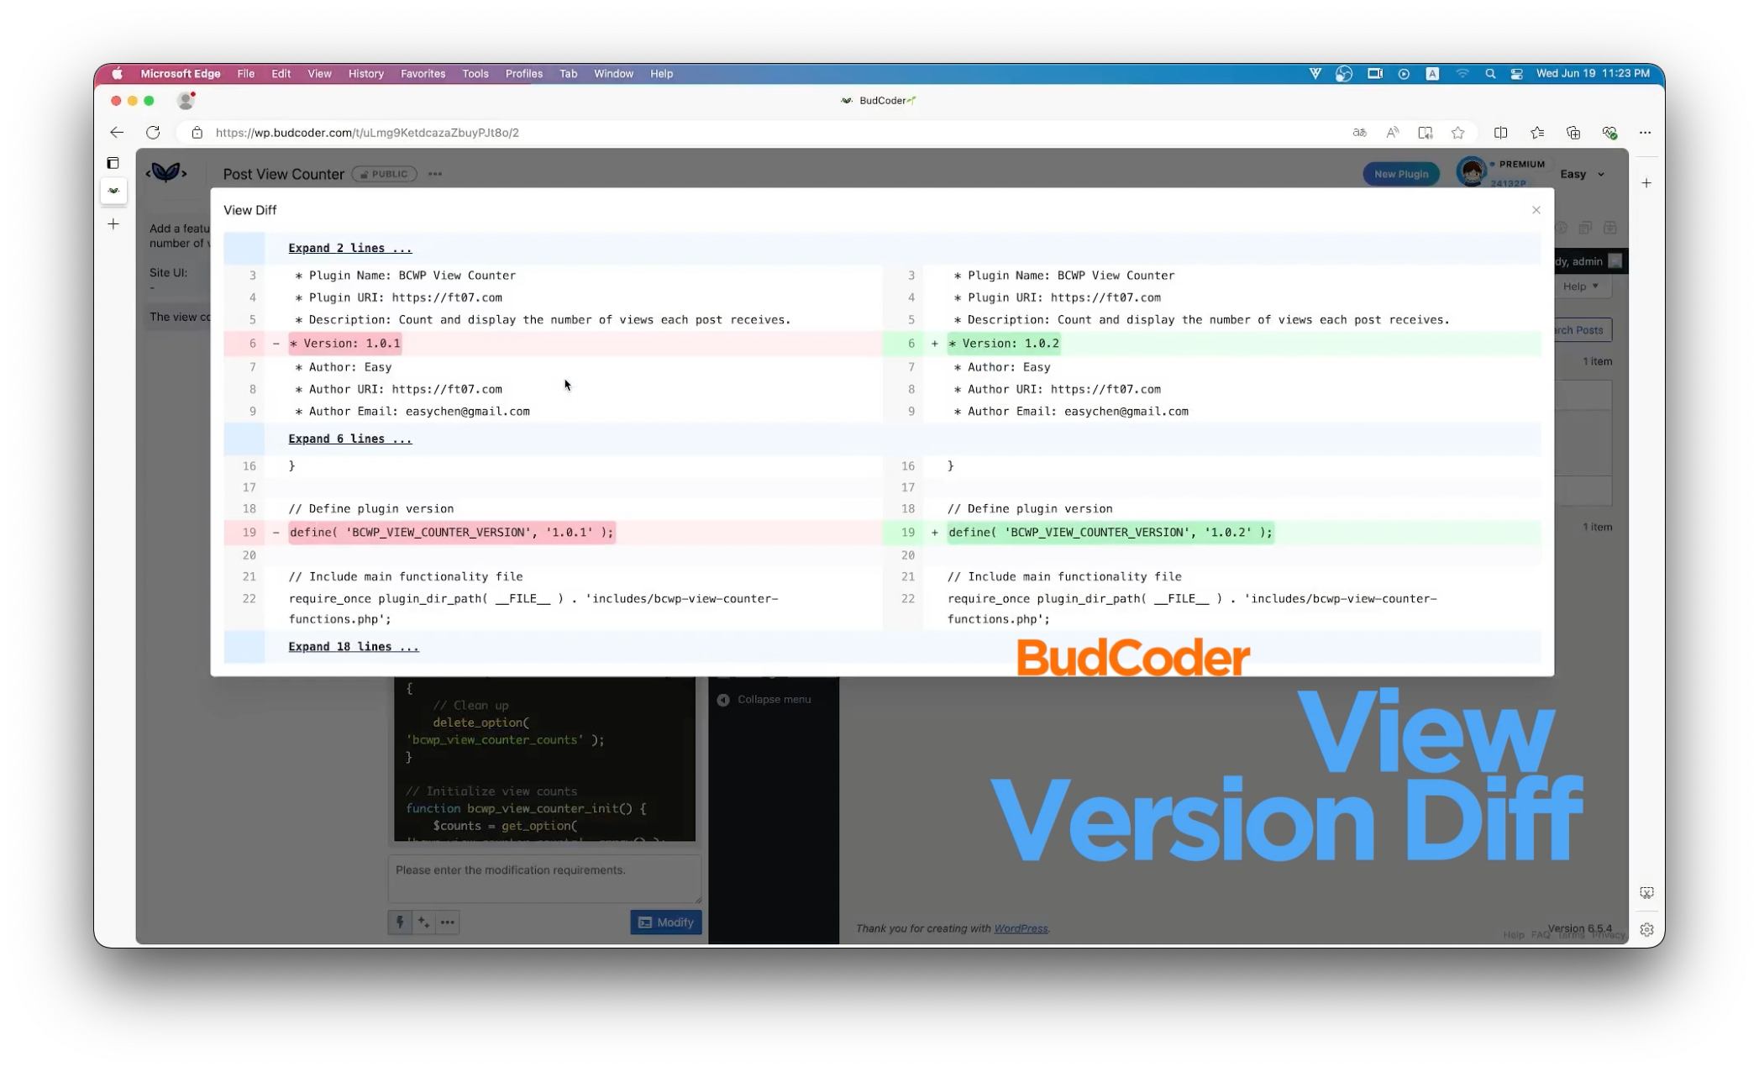
Task: Open Browser essentials heart icon
Action: point(1609,133)
